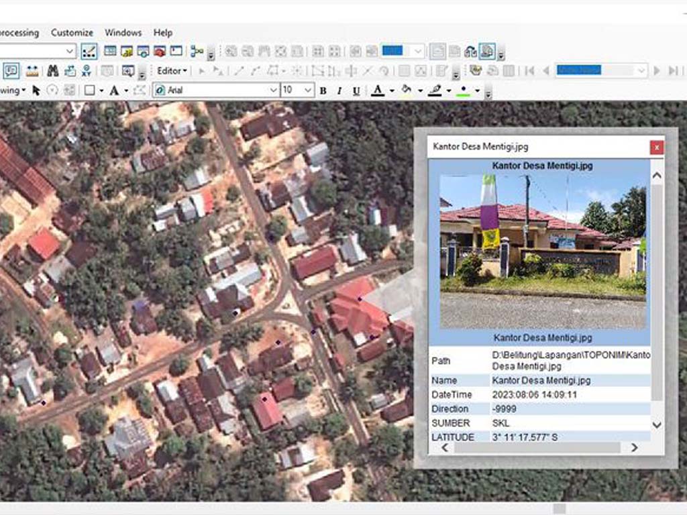
Task: Choose the Select Elements arrow tool
Action: 36,91
